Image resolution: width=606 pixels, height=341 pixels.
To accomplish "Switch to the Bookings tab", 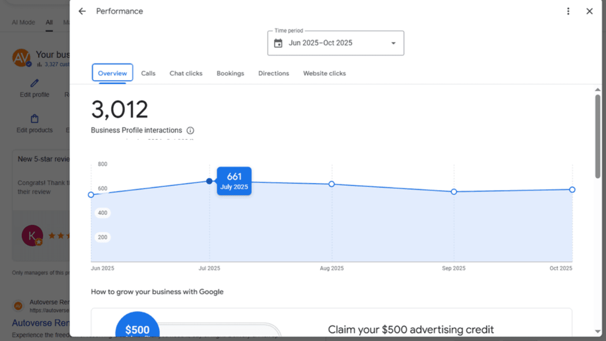I will pos(230,73).
